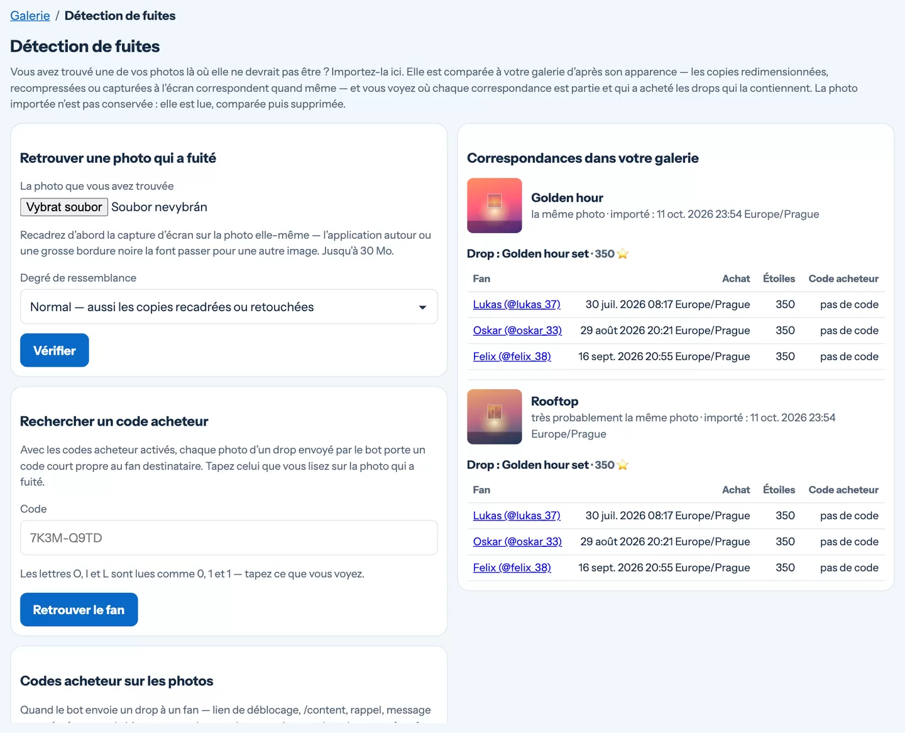Open Felix (@felix_38) under Rooftop match
This screenshot has height=733, width=905.
[512, 568]
